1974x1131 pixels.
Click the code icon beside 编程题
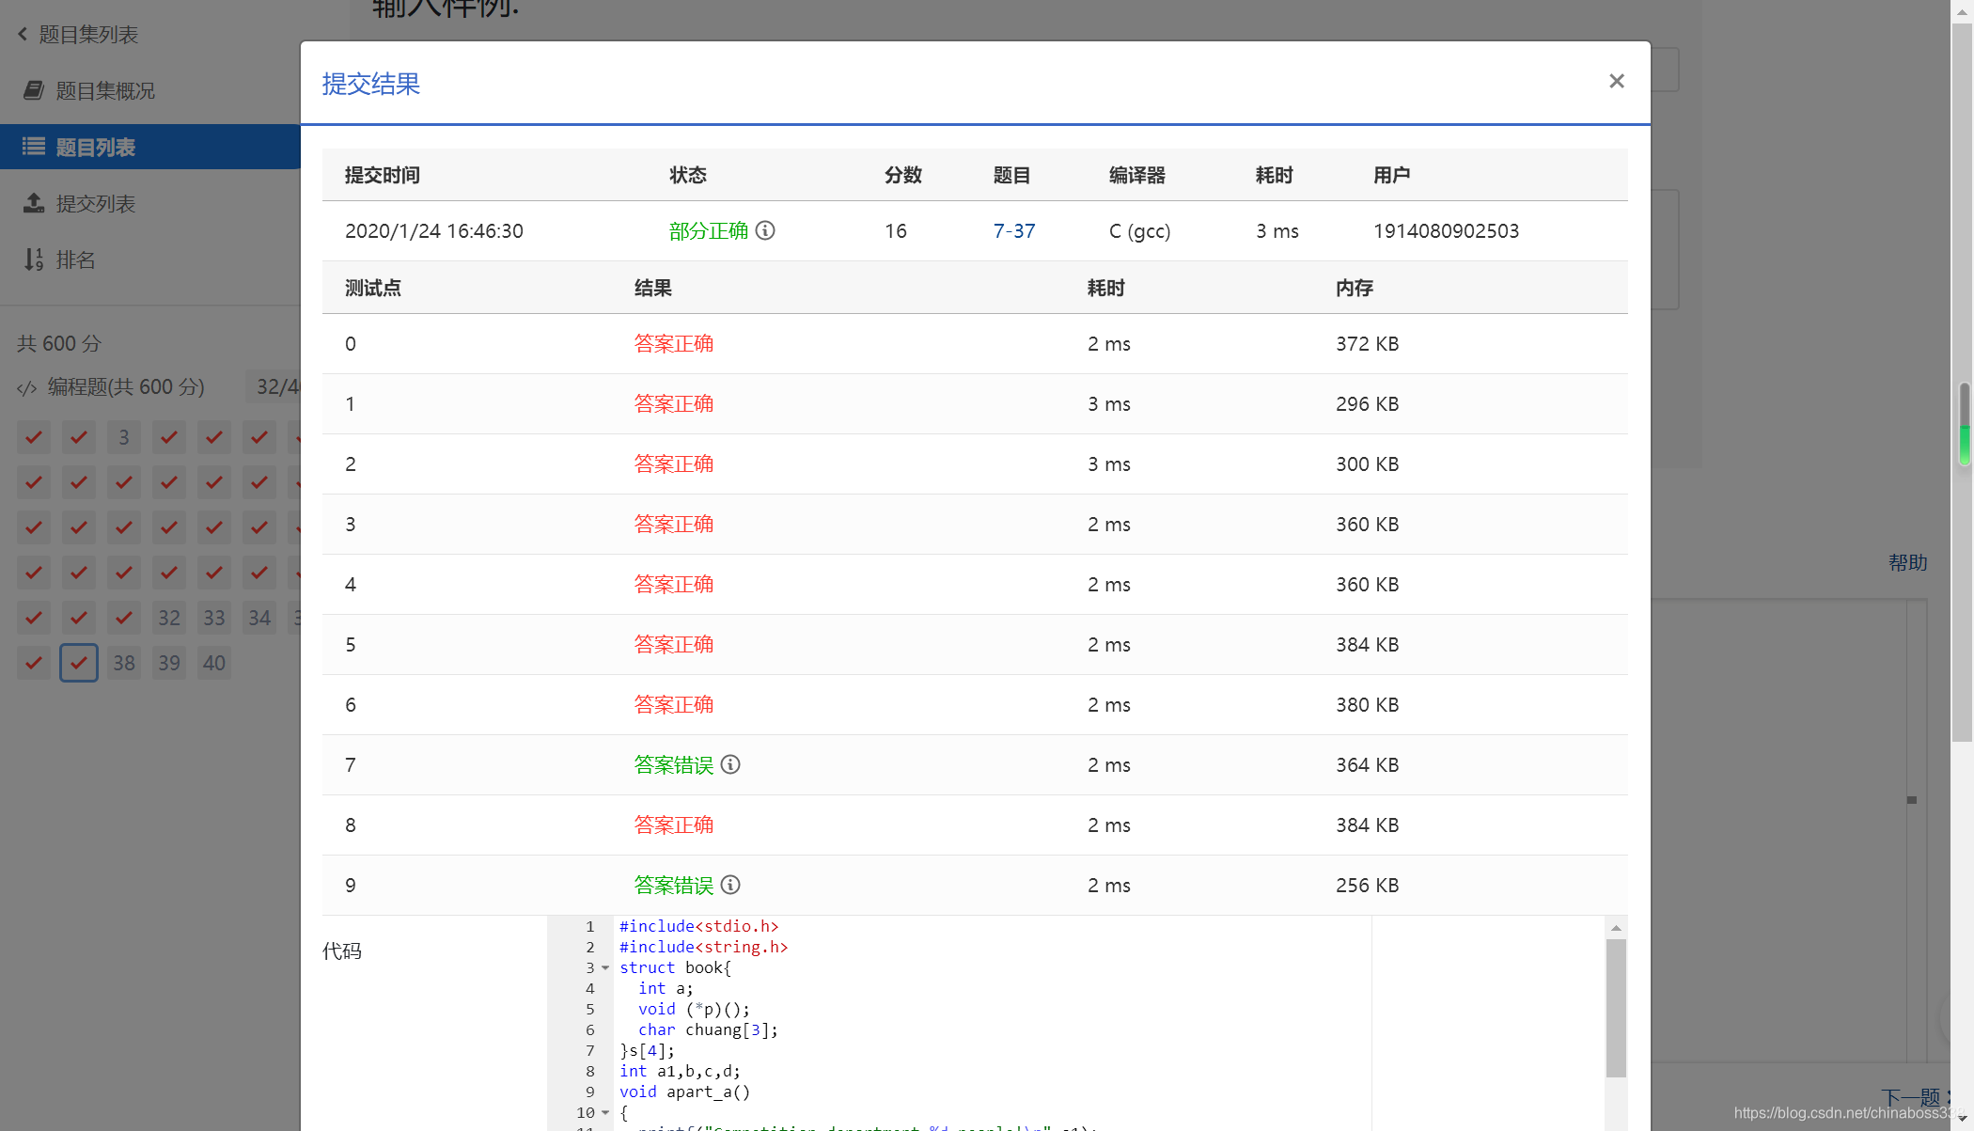click(x=27, y=387)
